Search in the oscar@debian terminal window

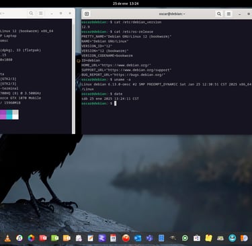(219, 14)
